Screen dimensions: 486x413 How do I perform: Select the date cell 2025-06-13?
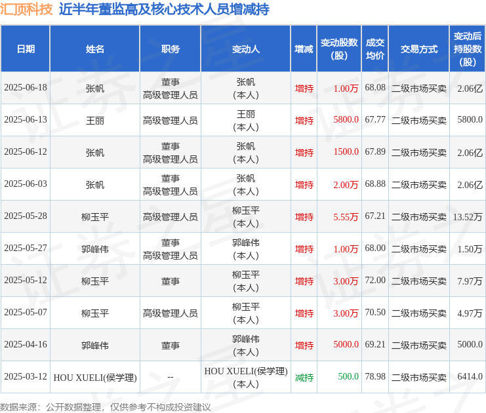26,119
